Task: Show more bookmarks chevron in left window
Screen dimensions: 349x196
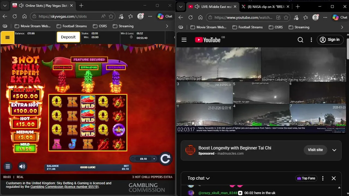Action: point(167,26)
